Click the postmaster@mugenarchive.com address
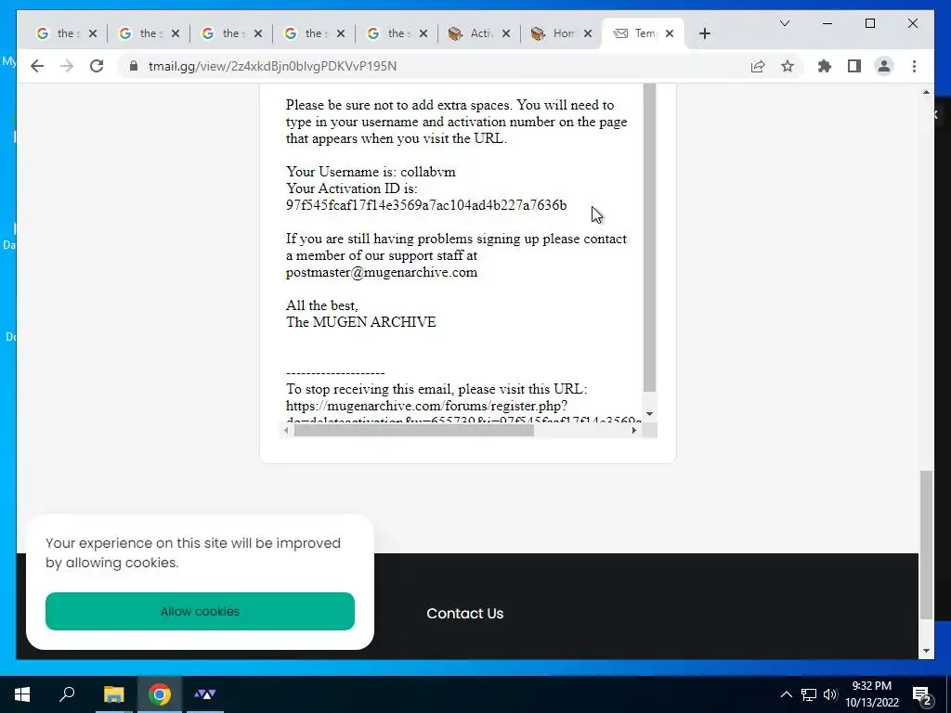 [382, 272]
